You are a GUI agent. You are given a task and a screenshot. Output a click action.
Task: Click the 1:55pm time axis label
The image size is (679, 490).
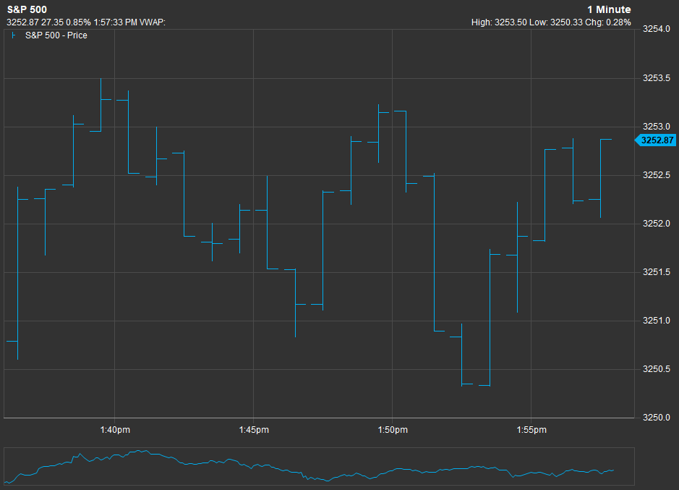(x=531, y=430)
